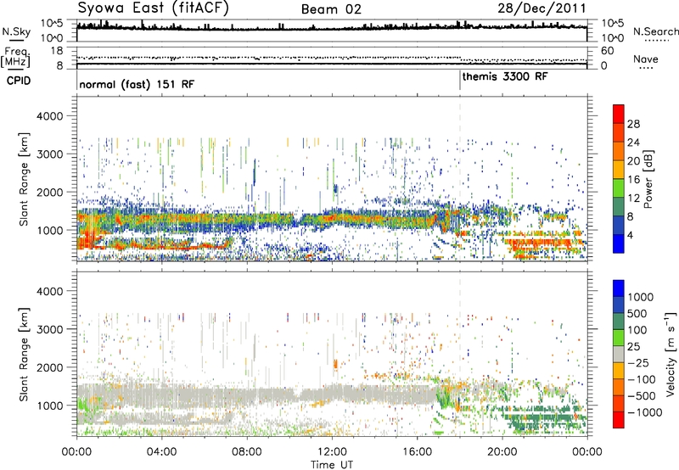Click the Power [dB] color bar
The height and width of the screenshot is (470, 679).
619,179
